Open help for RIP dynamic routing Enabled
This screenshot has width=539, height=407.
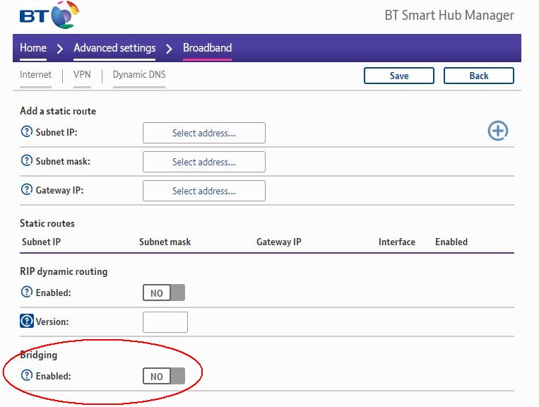pyautogui.click(x=26, y=292)
